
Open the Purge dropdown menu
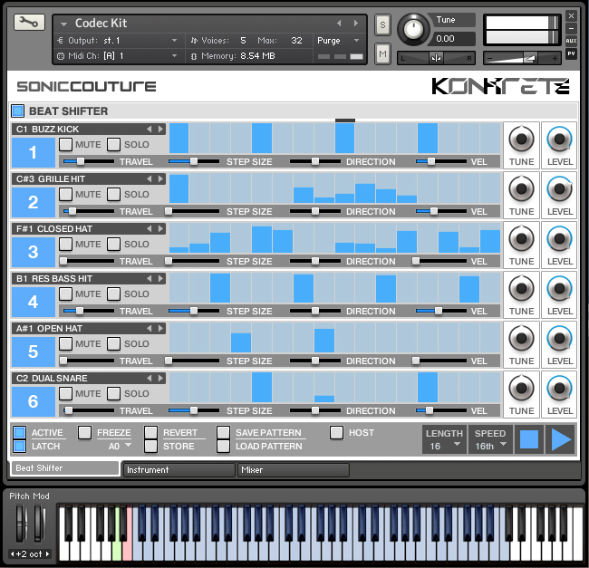pyautogui.click(x=356, y=40)
